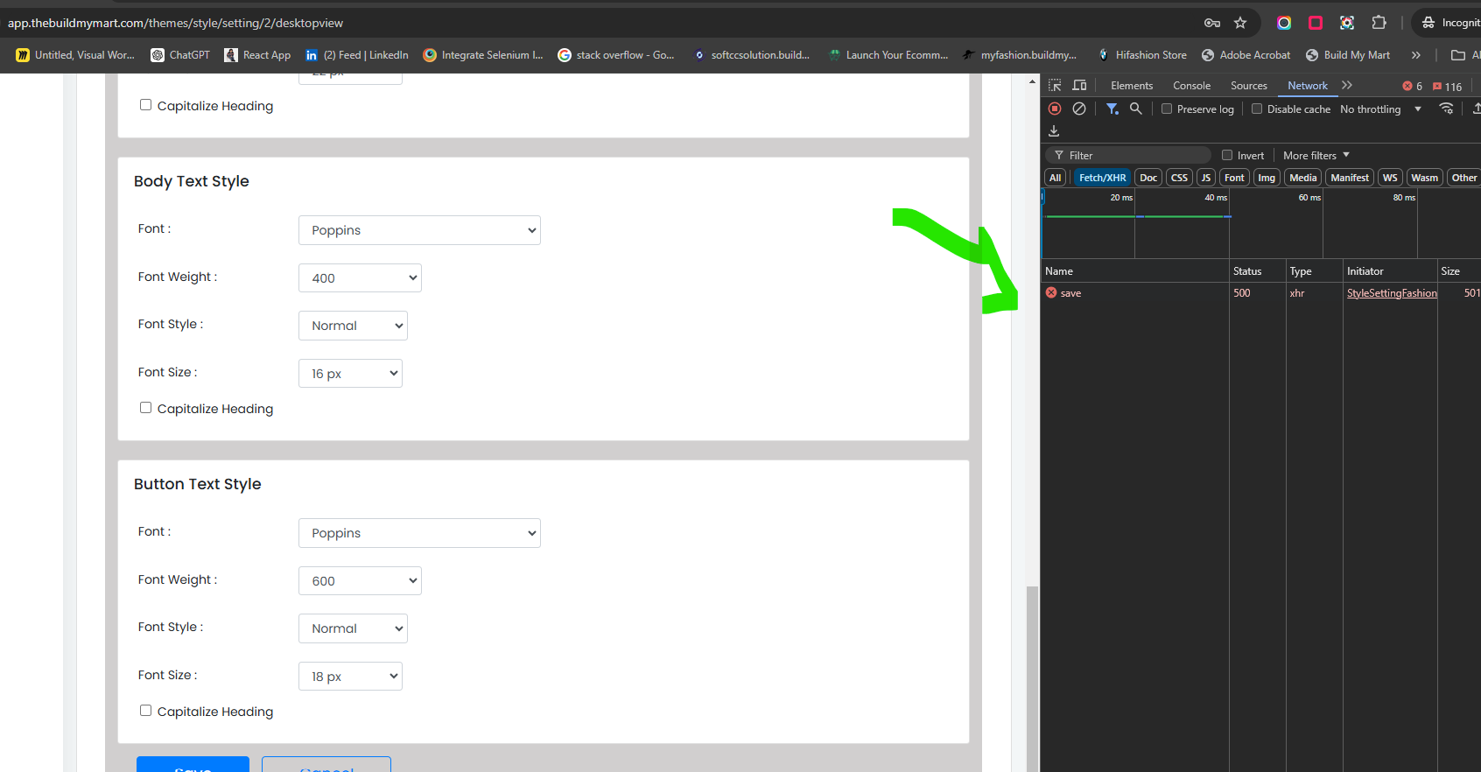The width and height of the screenshot is (1481, 772).
Task: Click the network timeline overview graph
Action: coord(1260,224)
